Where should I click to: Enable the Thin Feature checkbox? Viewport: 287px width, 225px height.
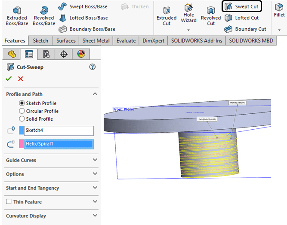click(x=9, y=202)
